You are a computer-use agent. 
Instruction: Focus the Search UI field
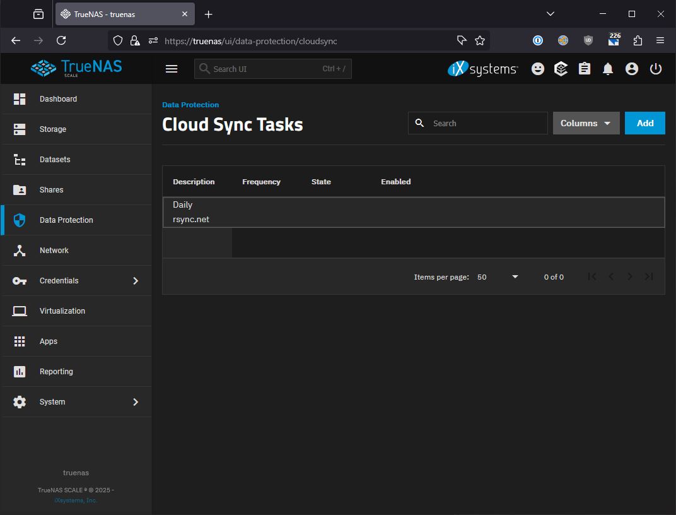tap(273, 69)
